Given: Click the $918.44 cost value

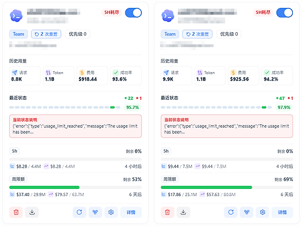Looking at the screenshot, I should (x=88, y=79).
